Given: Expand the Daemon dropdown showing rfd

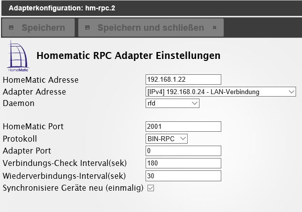Looking at the screenshot, I should (x=172, y=104).
